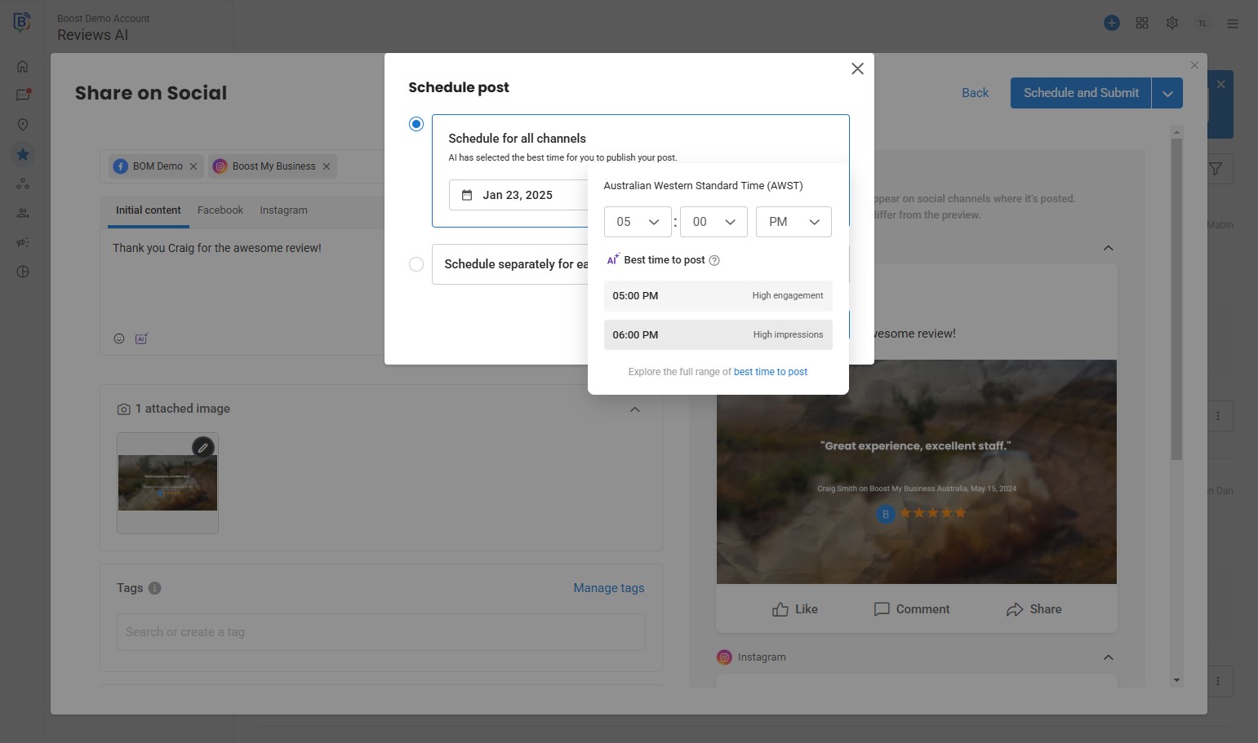Open the hour dropdown showing 05

click(638, 222)
